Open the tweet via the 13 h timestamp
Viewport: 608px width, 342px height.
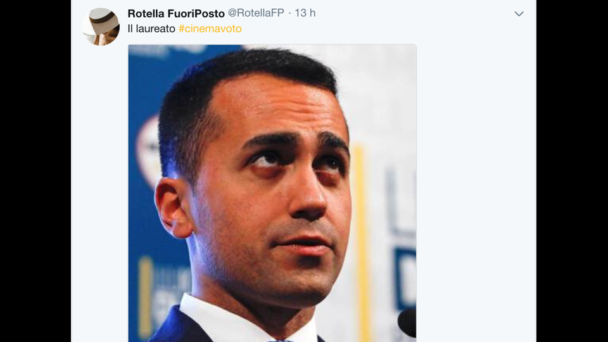pos(305,13)
